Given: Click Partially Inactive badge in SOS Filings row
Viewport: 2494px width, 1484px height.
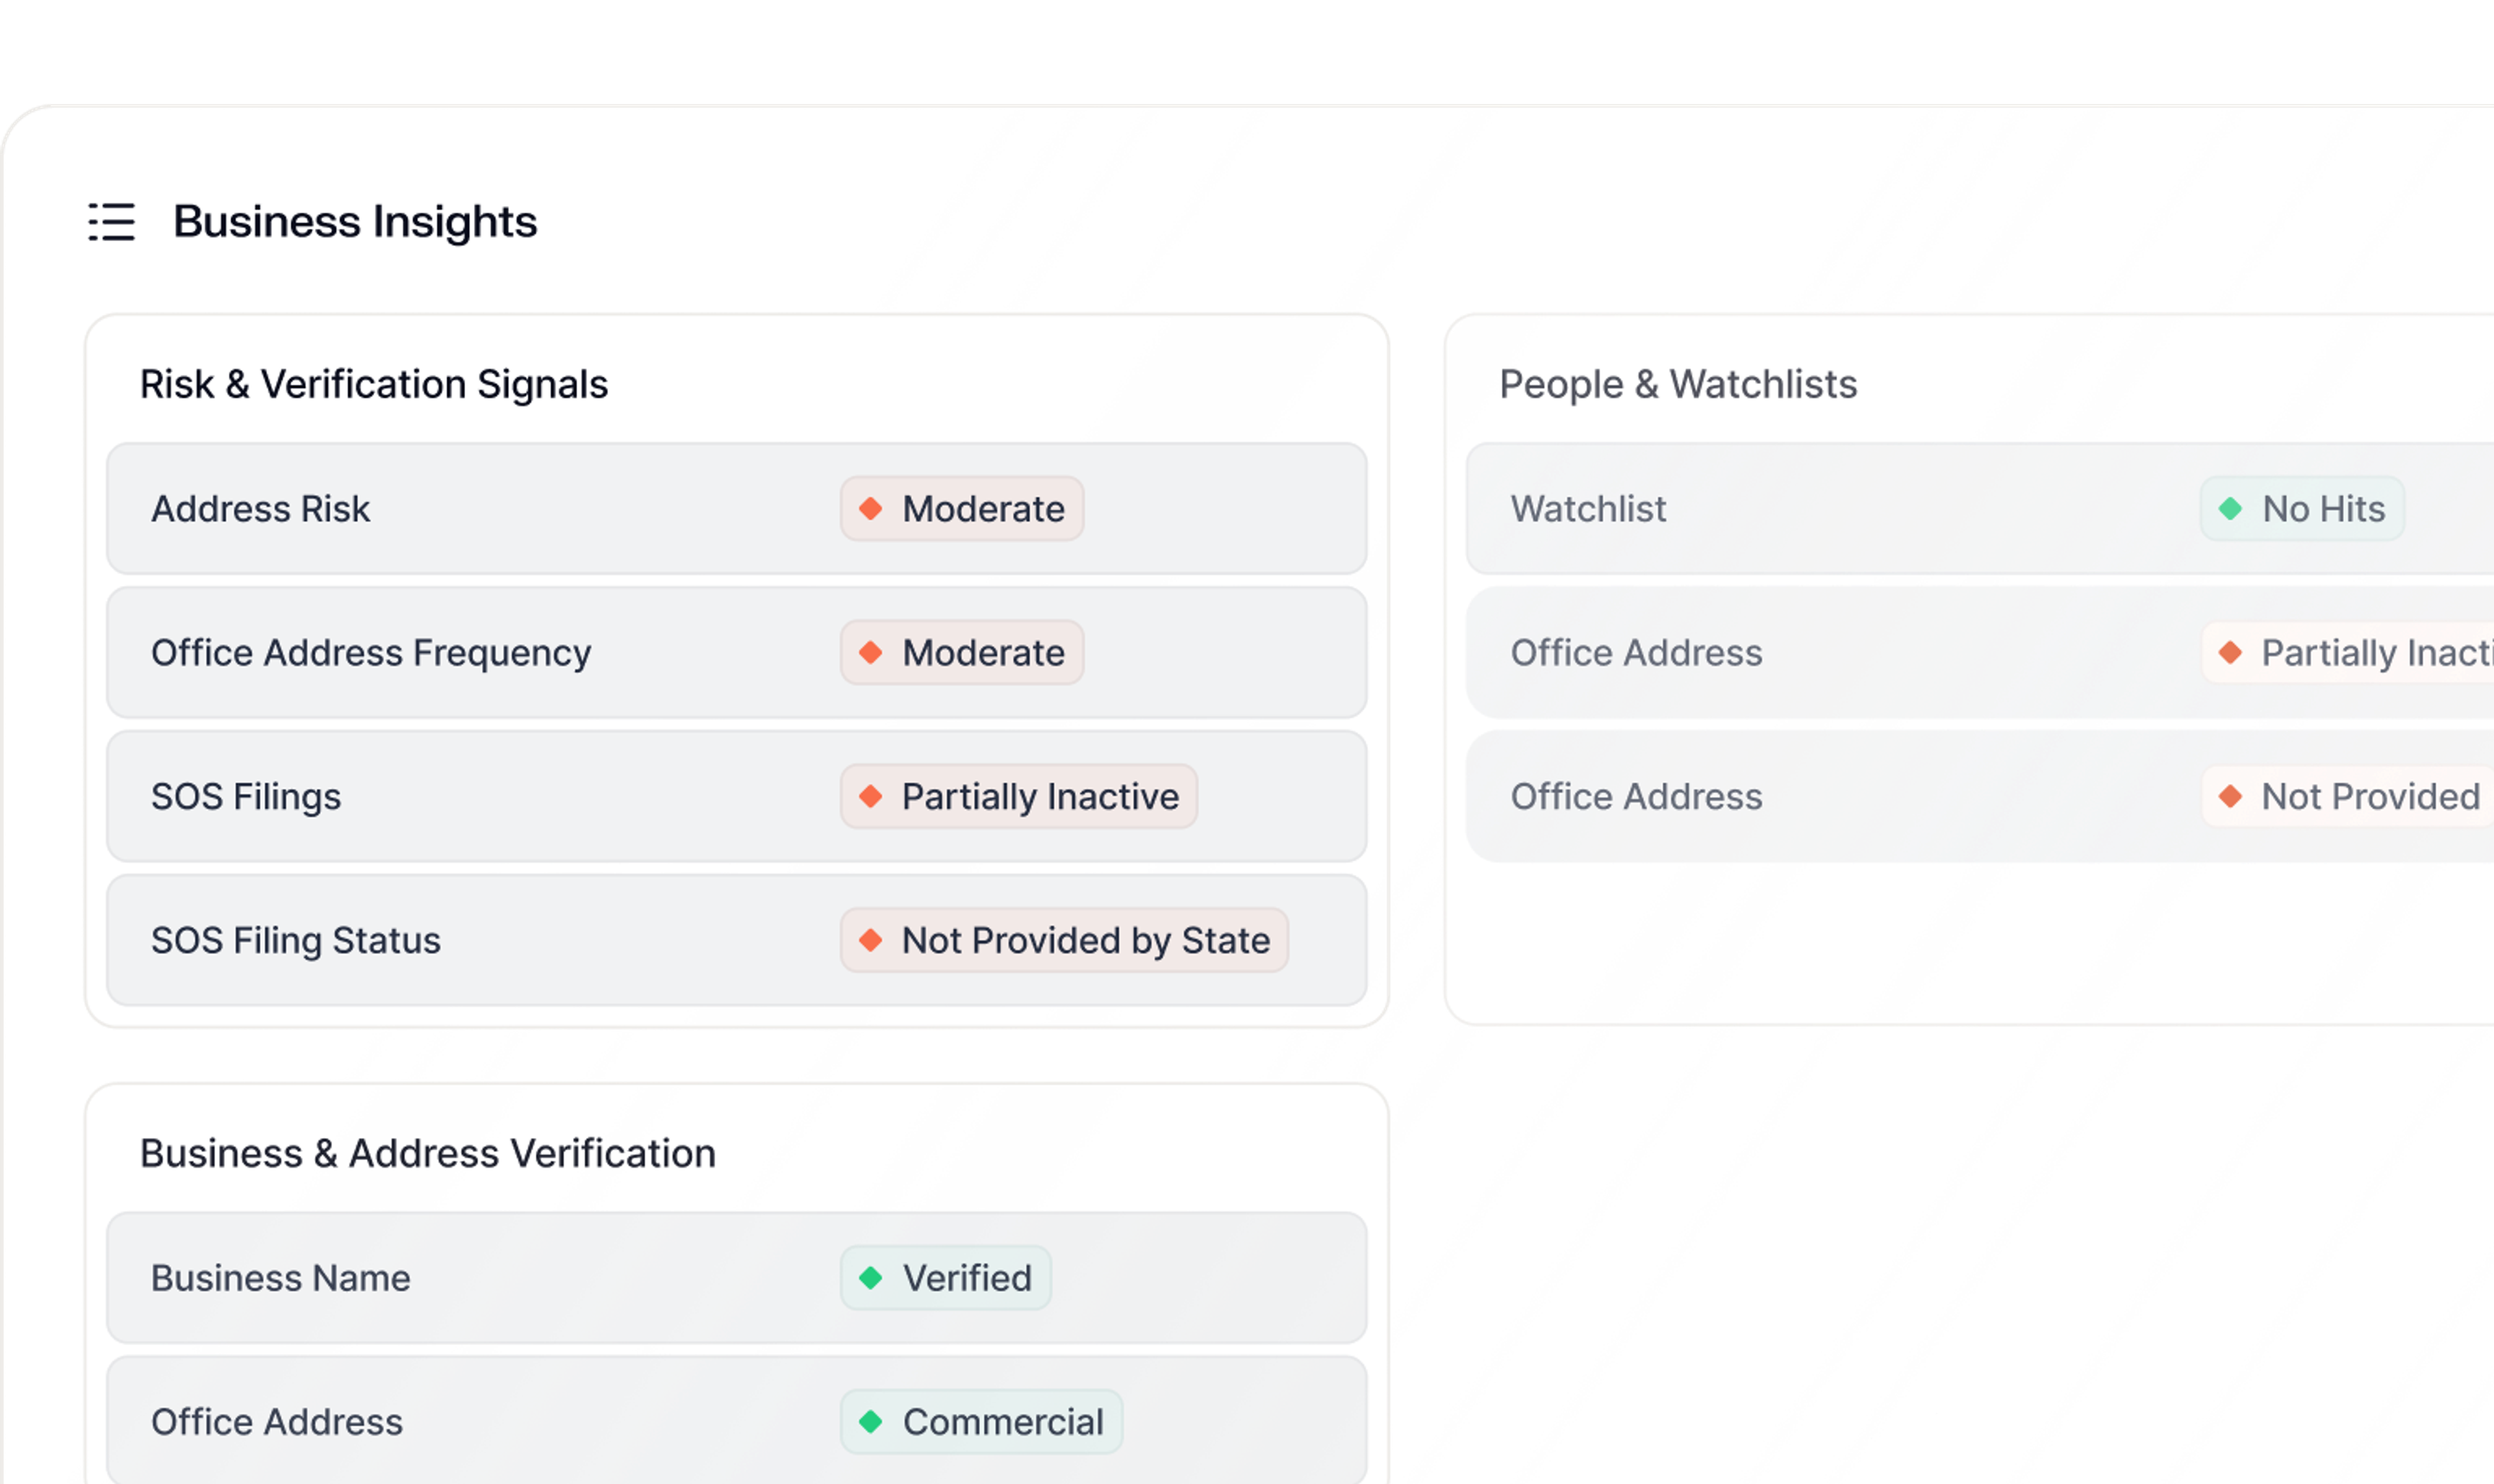Looking at the screenshot, I should [1019, 797].
